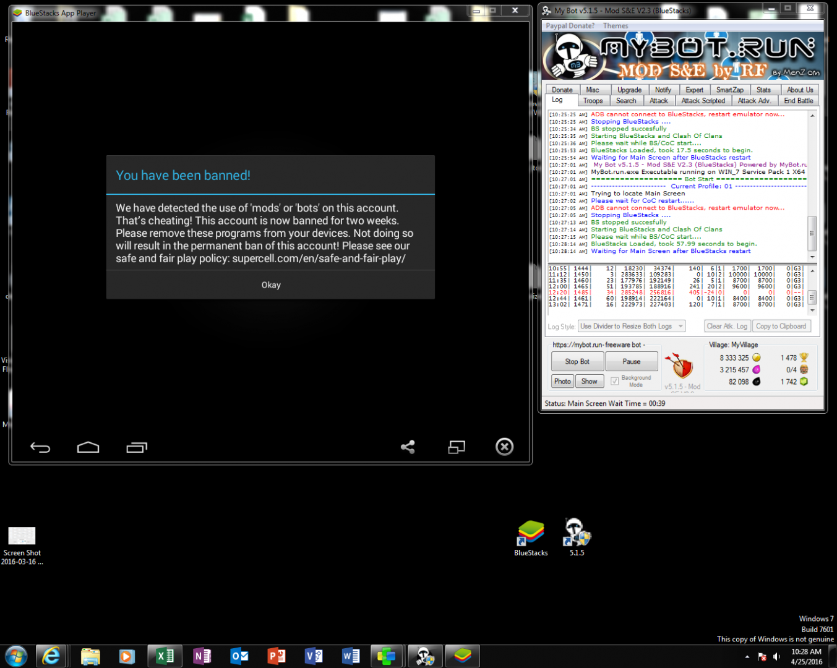Click the gold coin icon
This screenshot has height=668, width=837.
pyautogui.click(x=757, y=358)
